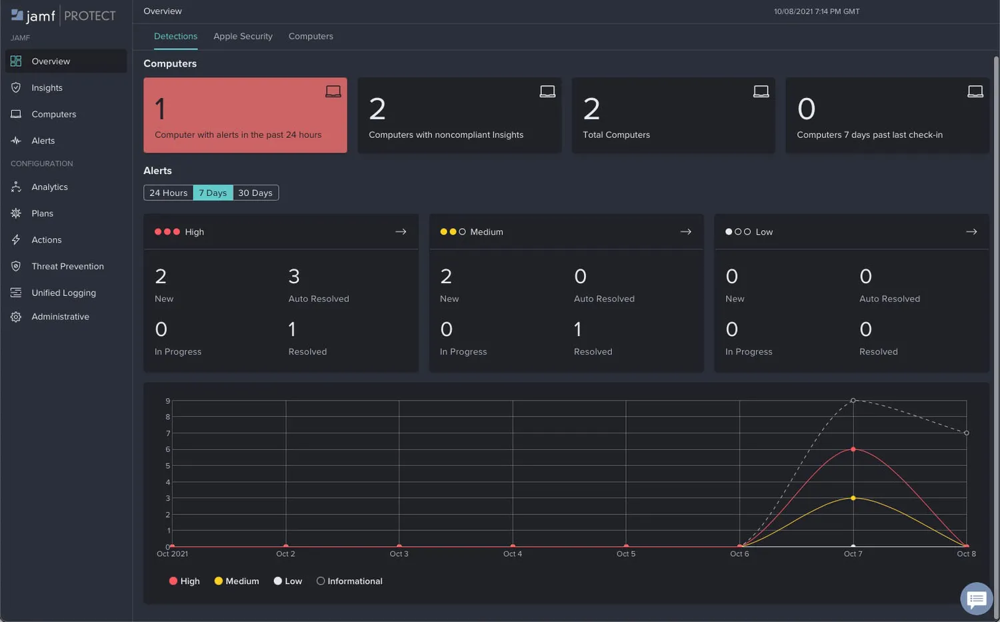
Task: Click the Plans gear icon
Action: point(16,213)
